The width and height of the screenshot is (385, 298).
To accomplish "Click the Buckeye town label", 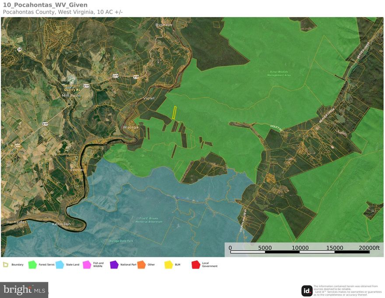I will pos(163,25).
